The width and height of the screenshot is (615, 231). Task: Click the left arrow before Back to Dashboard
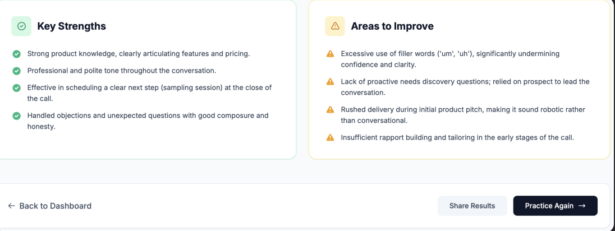pyautogui.click(x=12, y=206)
